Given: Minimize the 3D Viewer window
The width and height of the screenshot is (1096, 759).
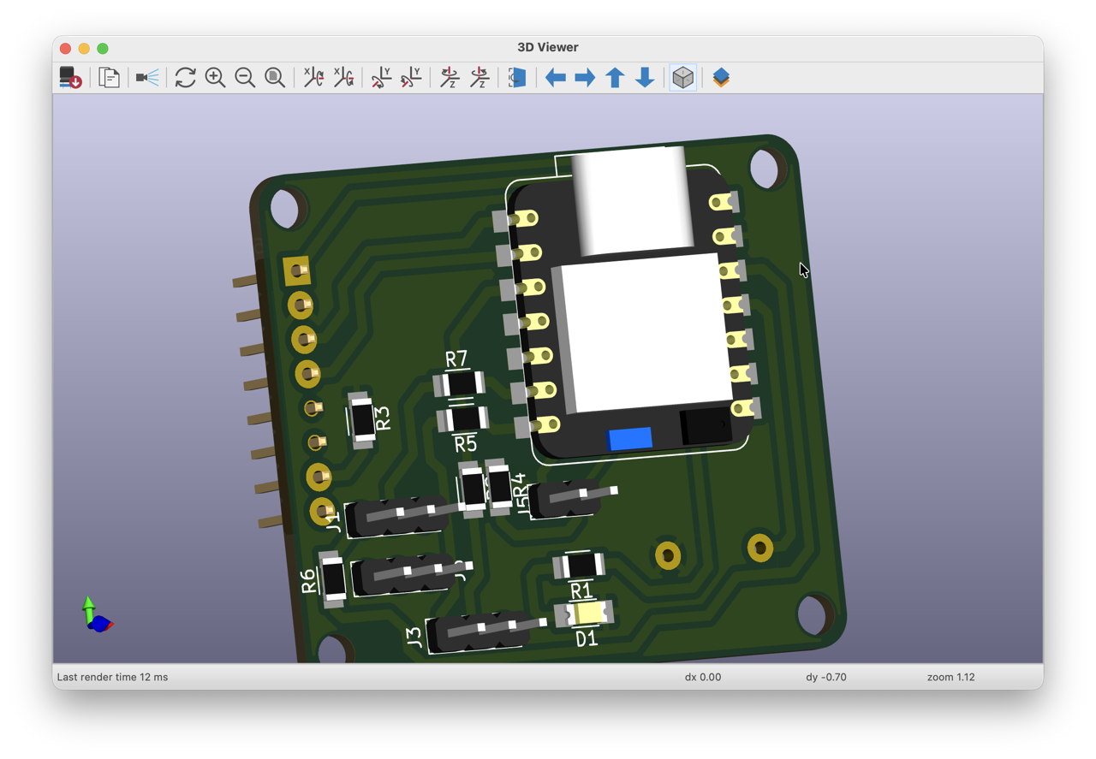Looking at the screenshot, I should [84, 49].
